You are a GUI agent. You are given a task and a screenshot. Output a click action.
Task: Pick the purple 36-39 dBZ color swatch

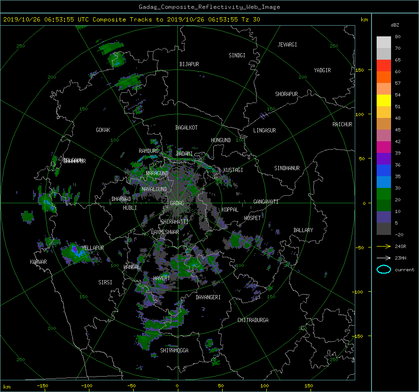coord(384,158)
